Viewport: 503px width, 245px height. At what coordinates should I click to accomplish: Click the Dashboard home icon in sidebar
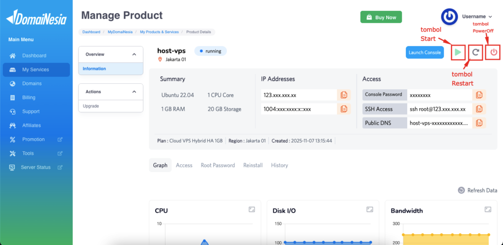coord(12,56)
